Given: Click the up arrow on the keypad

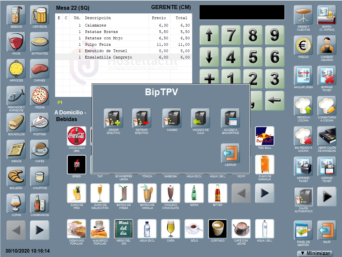Looking at the screenshot, I should [209, 35].
